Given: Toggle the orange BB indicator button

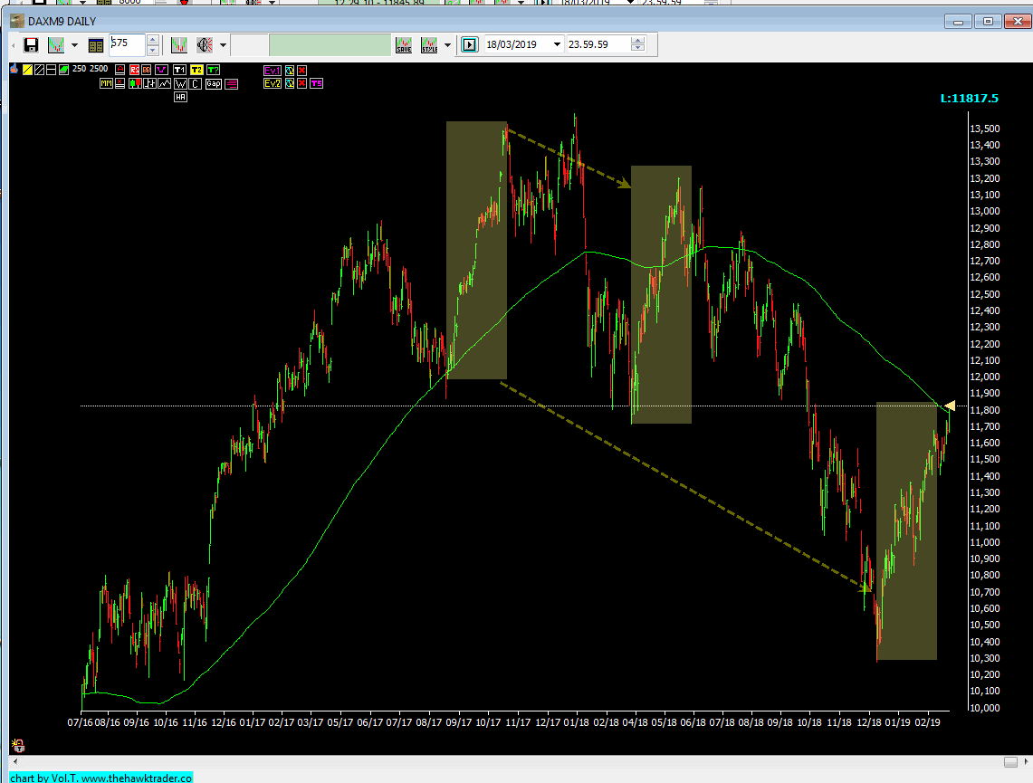Looking at the screenshot, I should [x=147, y=70].
